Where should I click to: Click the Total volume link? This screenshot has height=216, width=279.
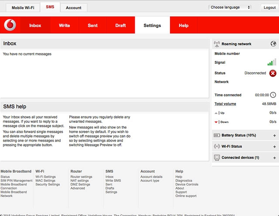click(225, 104)
